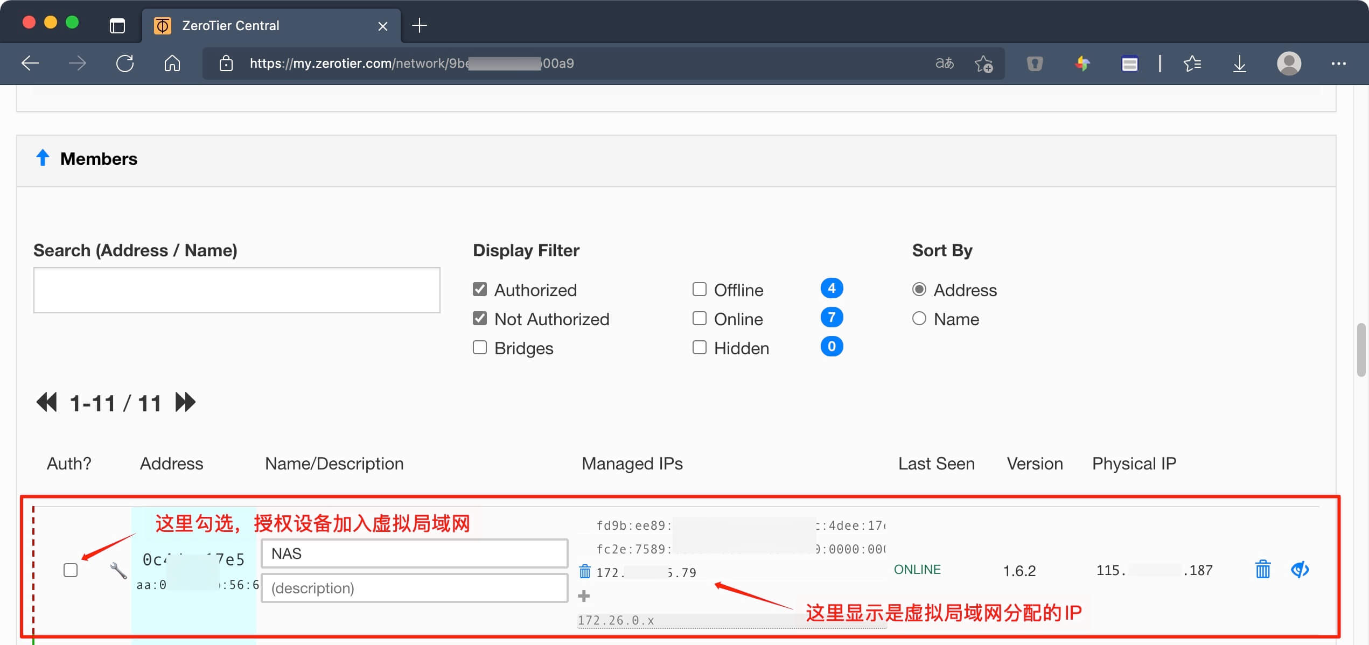1369x645 pixels.
Task: Tick the Auth checkbox for NAS
Action: click(x=71, y=570)
